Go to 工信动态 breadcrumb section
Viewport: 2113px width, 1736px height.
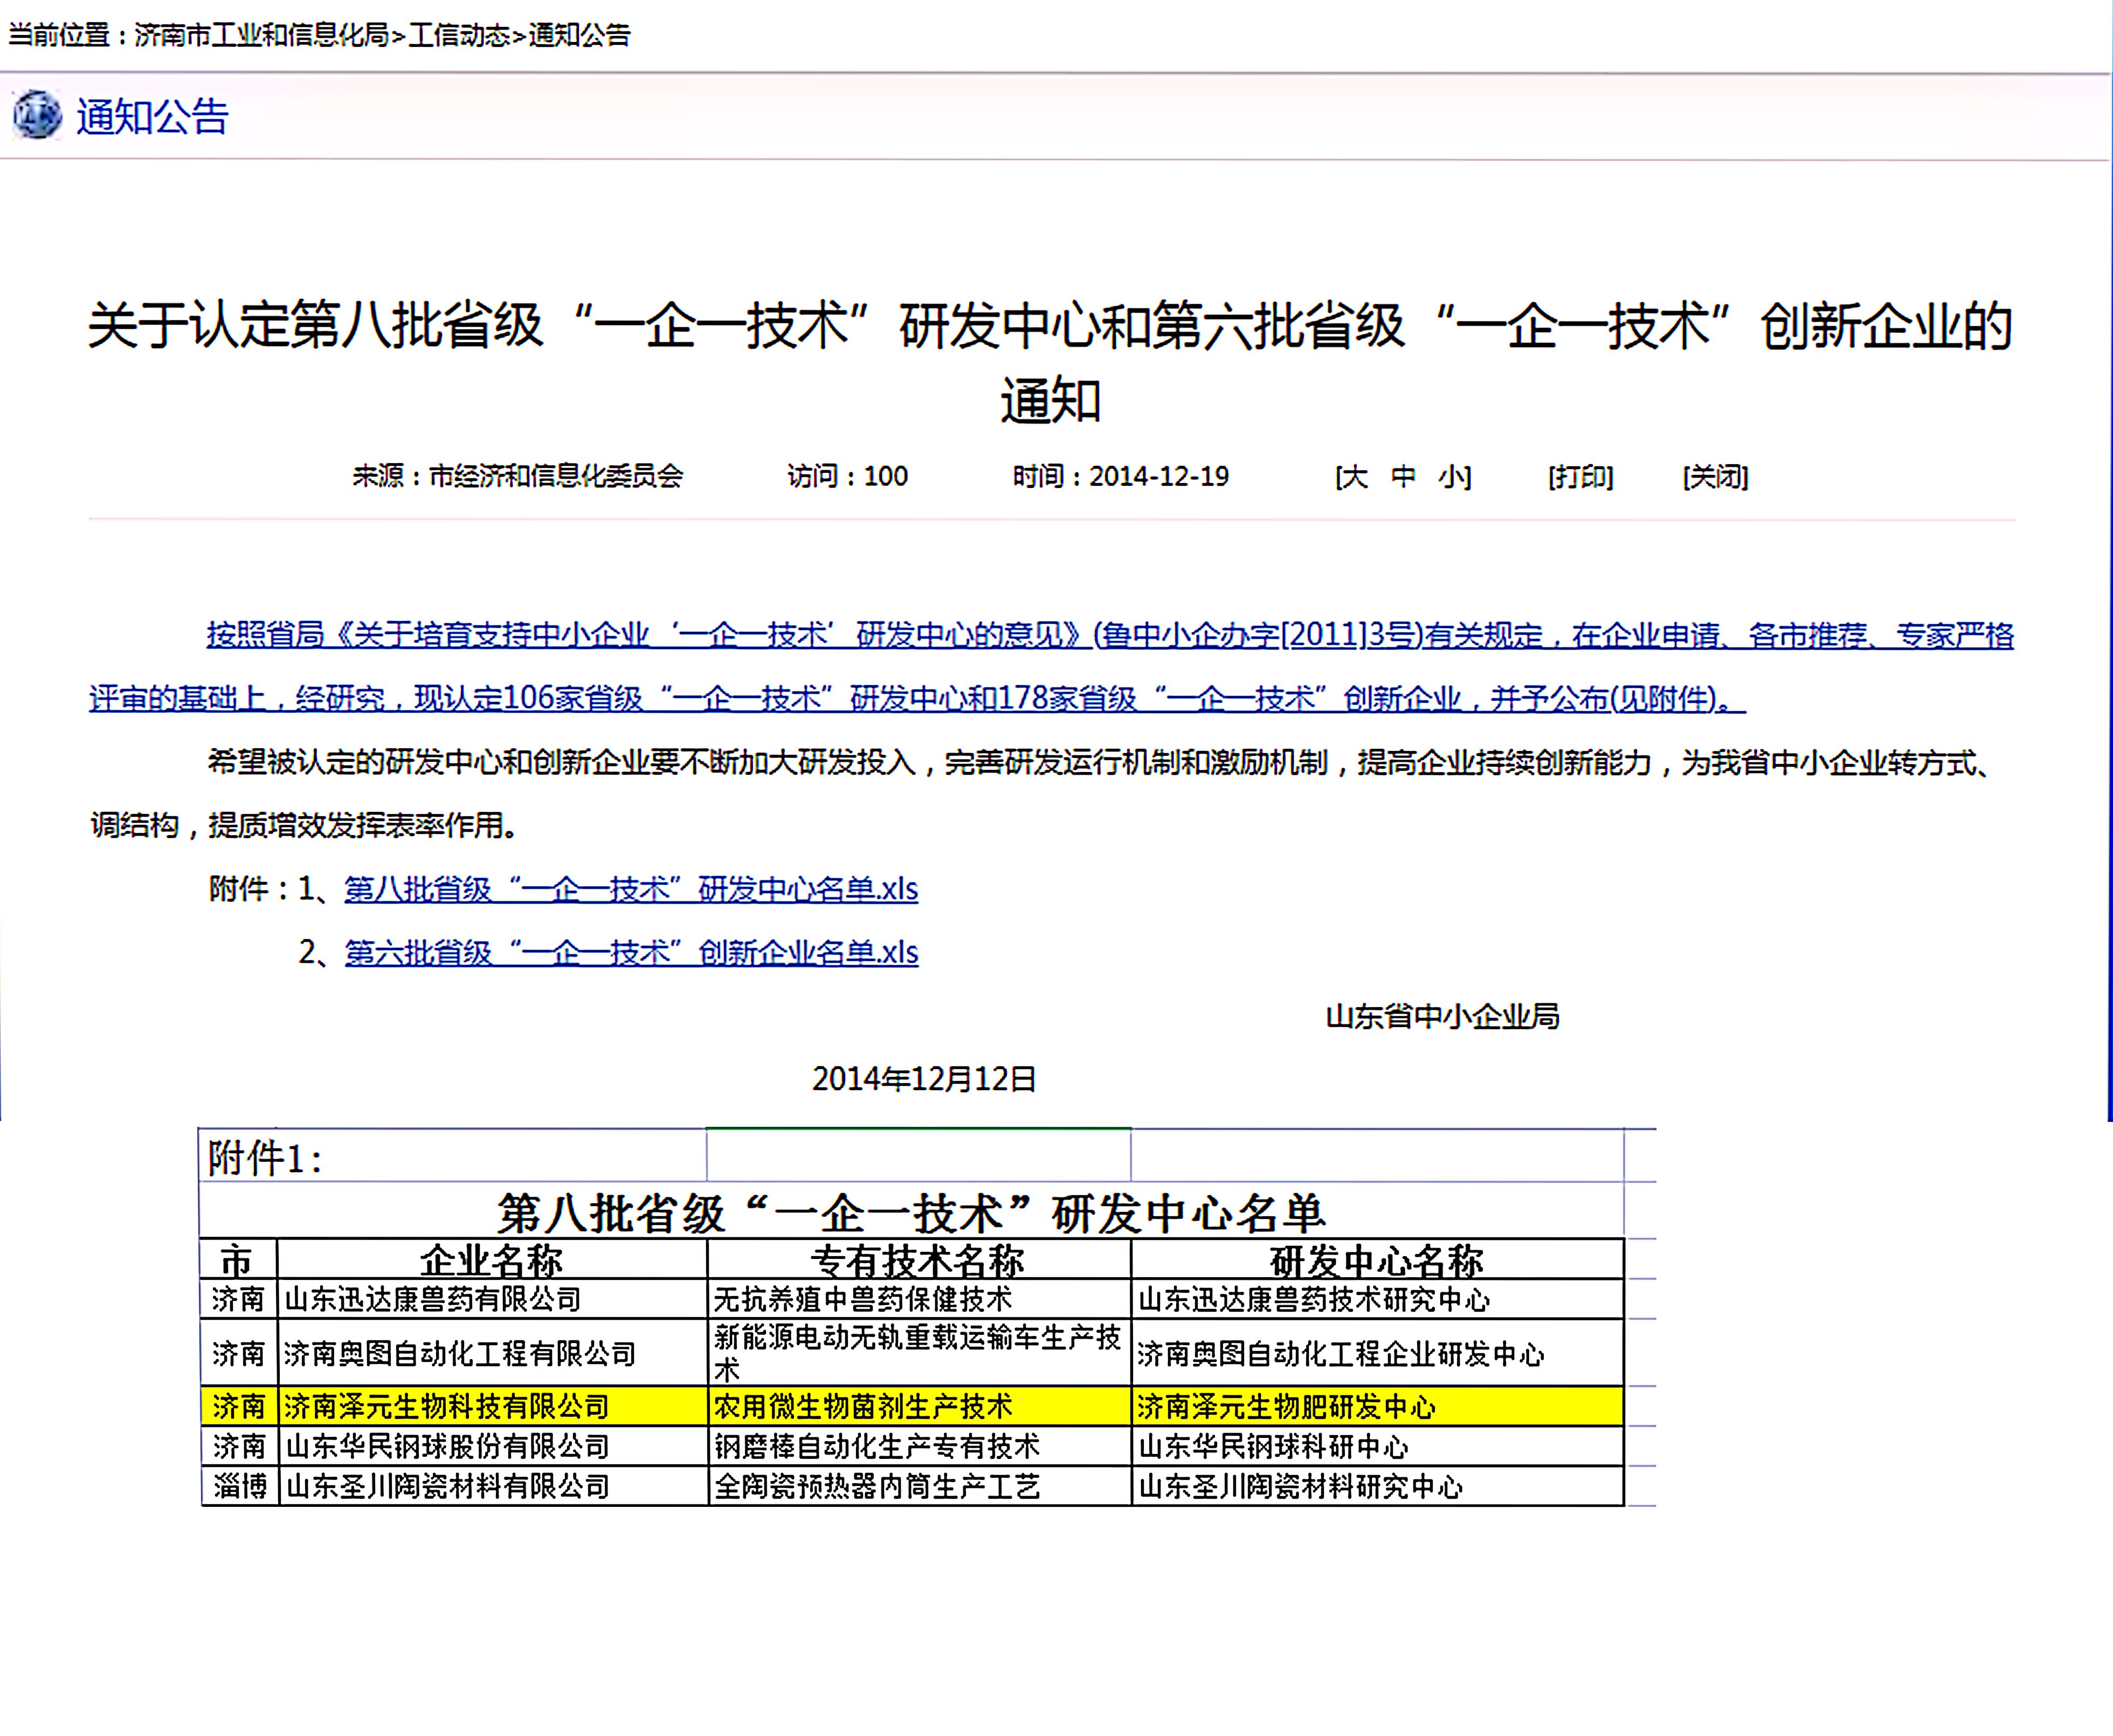point(460,35)
